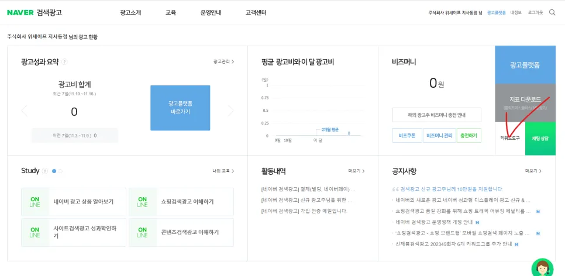
Task: Click help icon next to Study
Action: [45, 171]
